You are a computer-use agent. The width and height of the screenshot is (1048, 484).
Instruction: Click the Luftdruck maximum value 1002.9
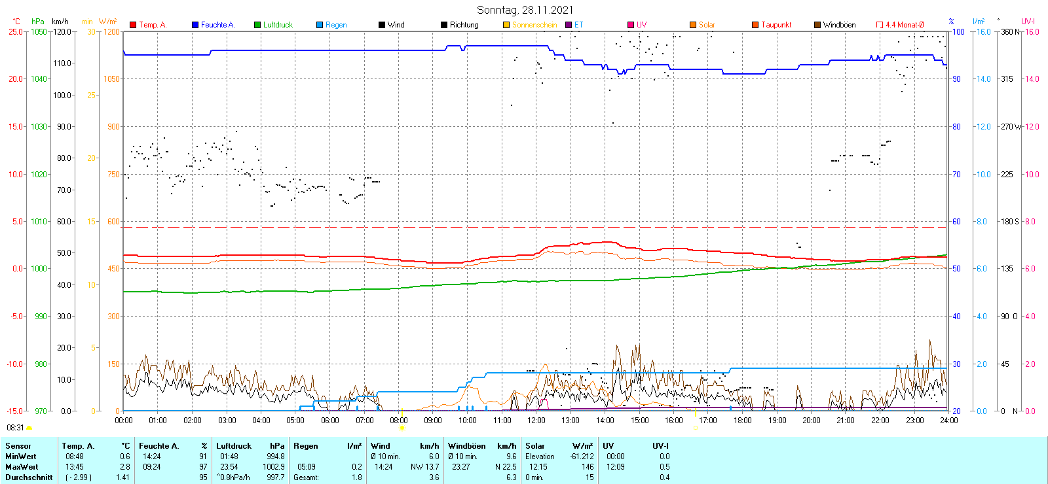(x=274, y=467)
